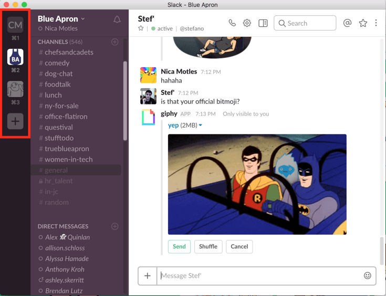
Task: Add a channel using the Channels plus icon
Action: click(x=114, y=42)
